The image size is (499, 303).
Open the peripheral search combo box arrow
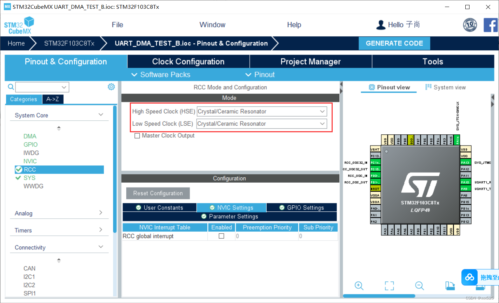click(64, 87)
